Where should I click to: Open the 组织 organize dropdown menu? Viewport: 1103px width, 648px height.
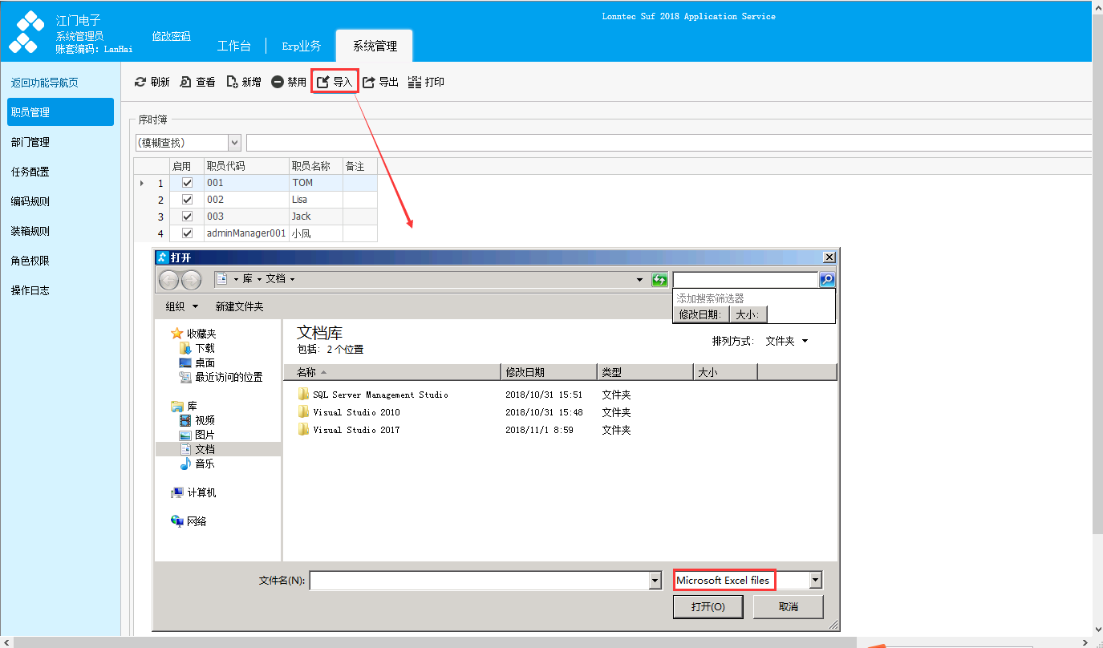182,306
